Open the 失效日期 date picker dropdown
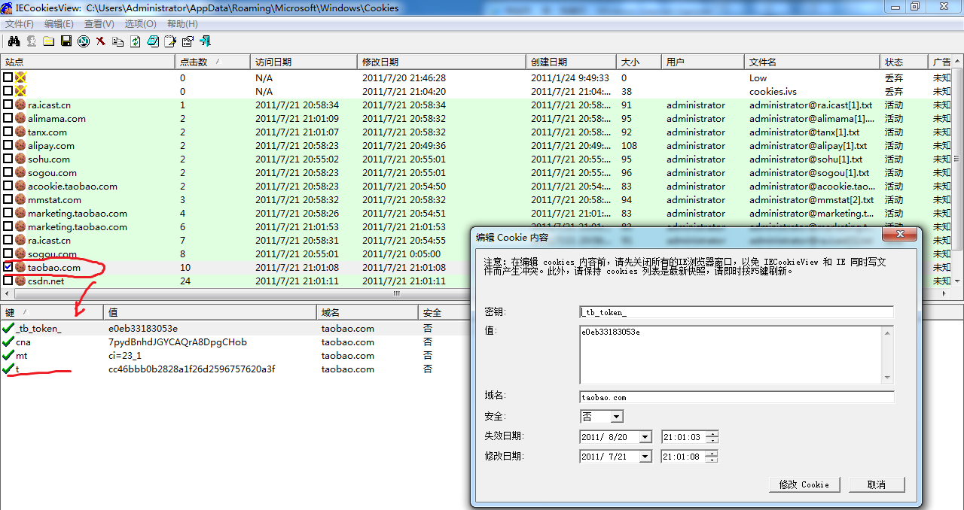This screenshot has height=510, width=964. pos(645,437)
